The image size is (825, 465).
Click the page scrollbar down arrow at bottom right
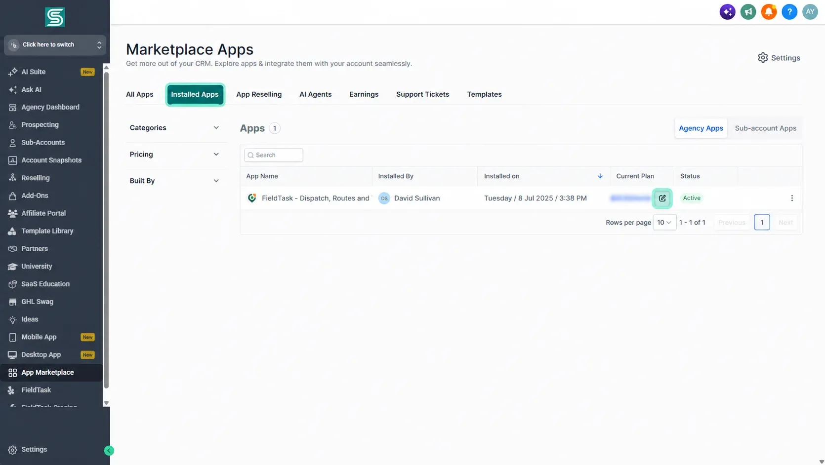click(x=822, y=462)
